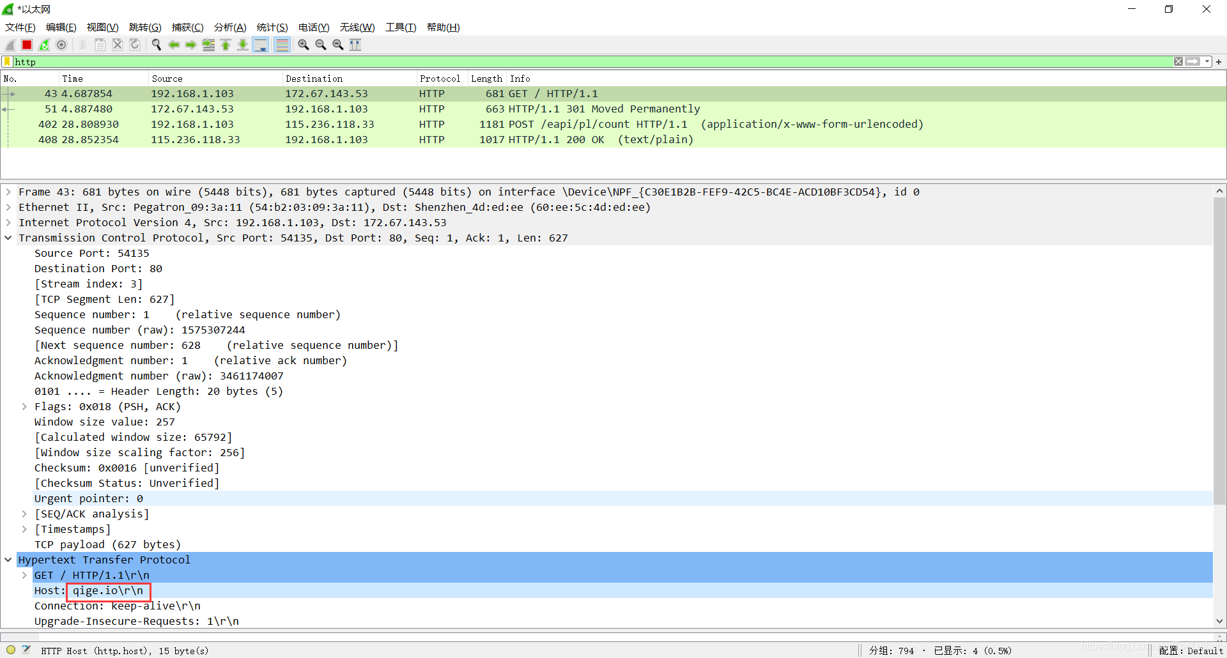This screenshot has height=658, width=1227.
Task: Go back in packet history
Action: (174, 45)
